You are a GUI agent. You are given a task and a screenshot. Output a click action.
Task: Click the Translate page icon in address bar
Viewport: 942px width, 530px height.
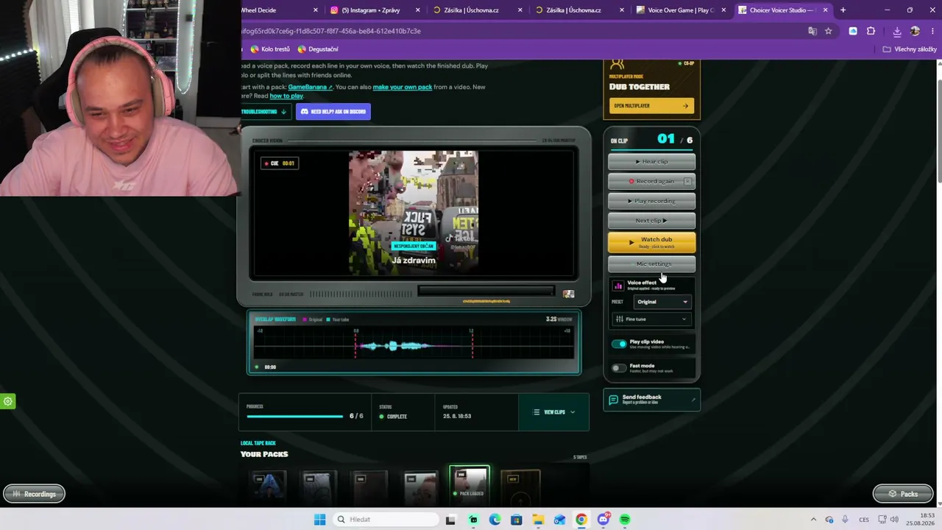click(x=812, y=31)
